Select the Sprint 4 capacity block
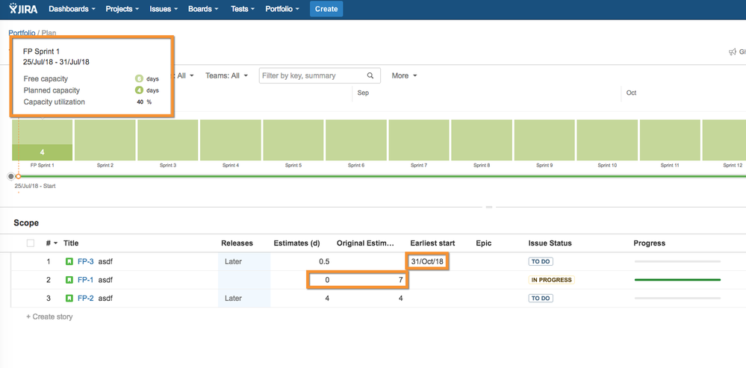Viewport: 746px width, 368px height. tap(231, 140)
